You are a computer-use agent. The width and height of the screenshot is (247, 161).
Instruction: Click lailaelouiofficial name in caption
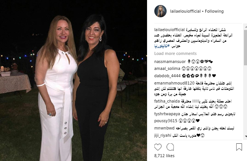(x=169, y=30)
